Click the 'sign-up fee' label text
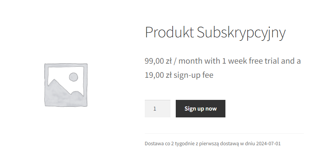 coord(193,75)
